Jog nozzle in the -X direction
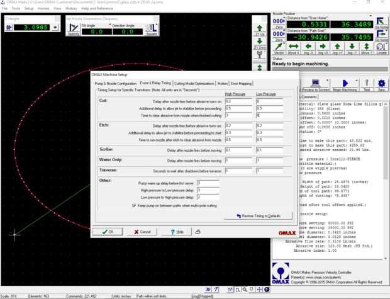The image size is (390, 299). [x=308, y=47]
